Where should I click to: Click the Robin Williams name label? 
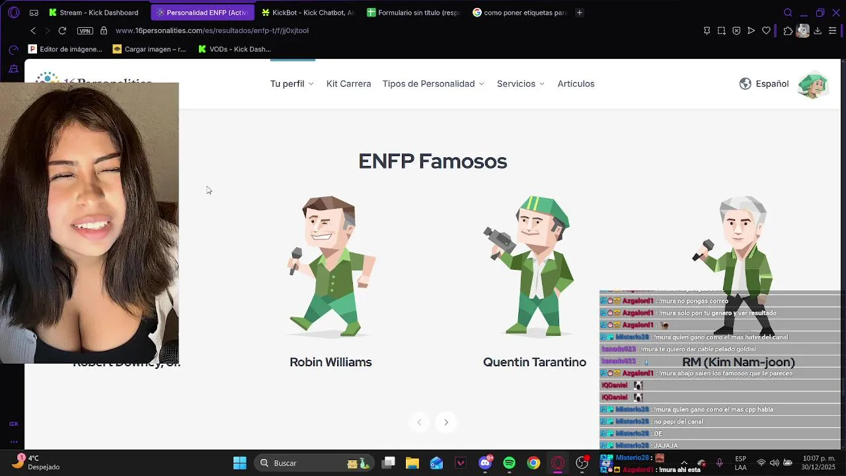[330, 362]
